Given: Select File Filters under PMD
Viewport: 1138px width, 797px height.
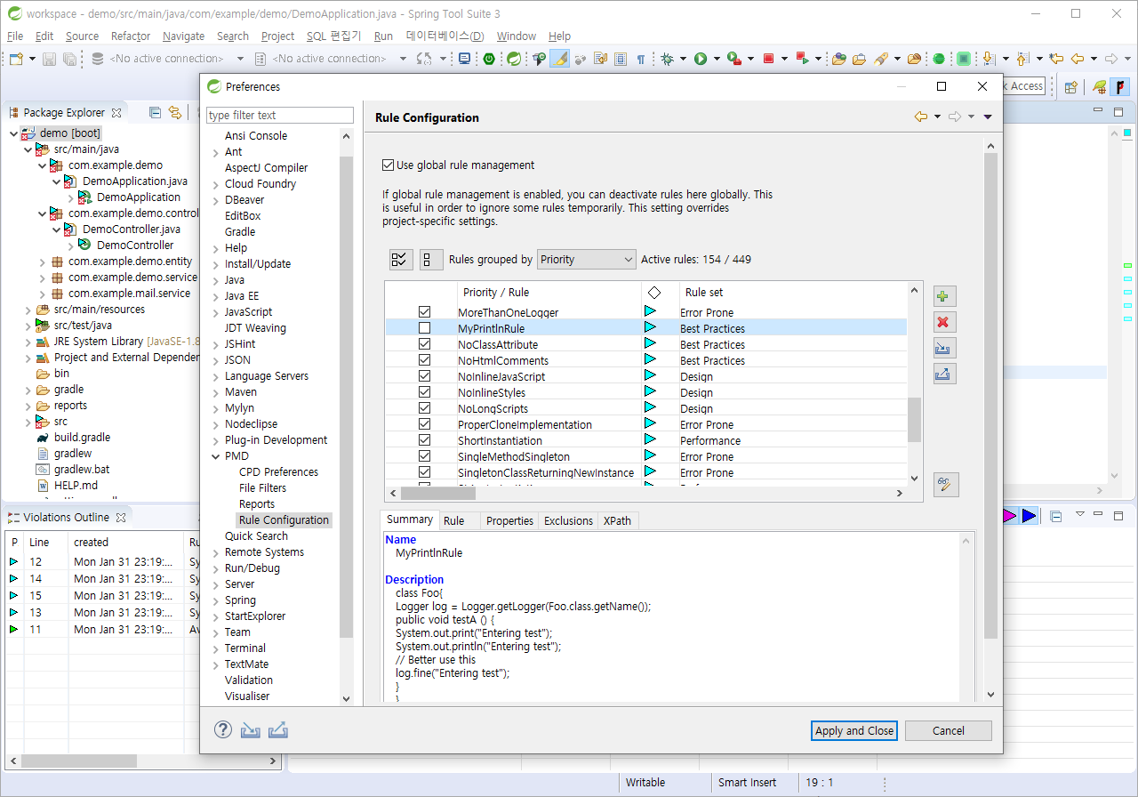Looking at the screenshot, I should click(x=262, y=488).
